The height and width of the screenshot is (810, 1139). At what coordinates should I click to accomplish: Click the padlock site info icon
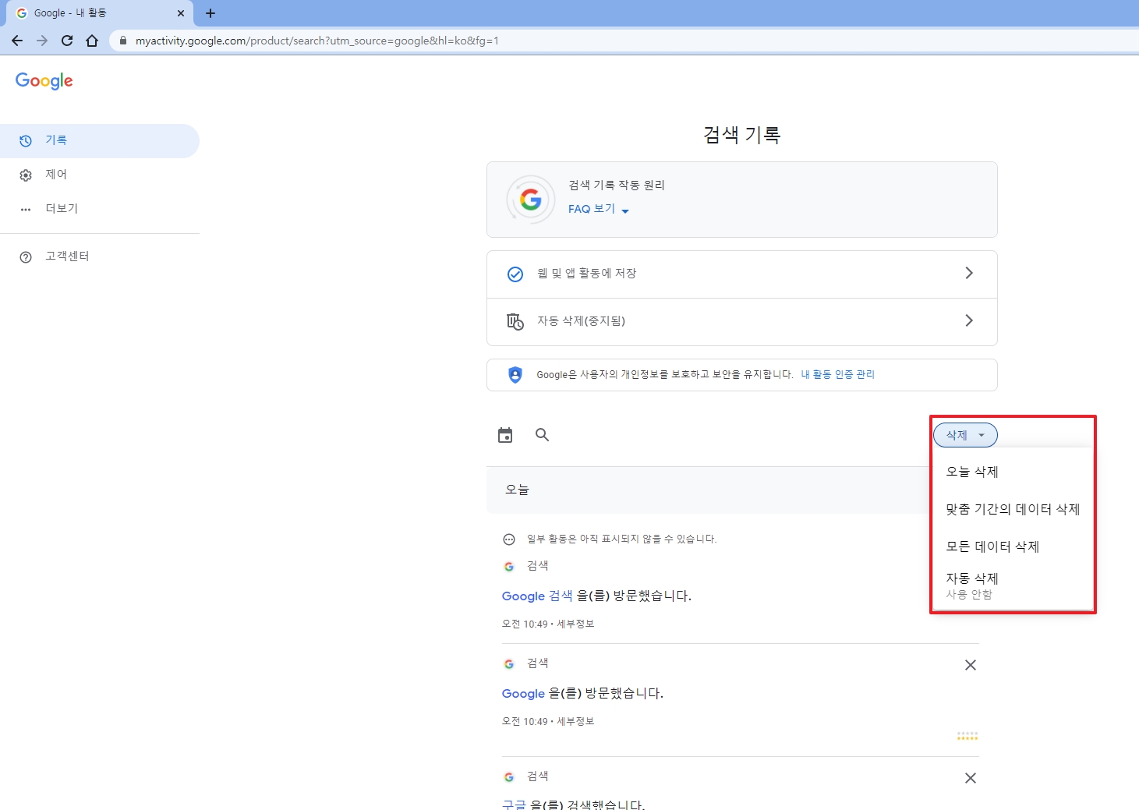tap(122, 41)
